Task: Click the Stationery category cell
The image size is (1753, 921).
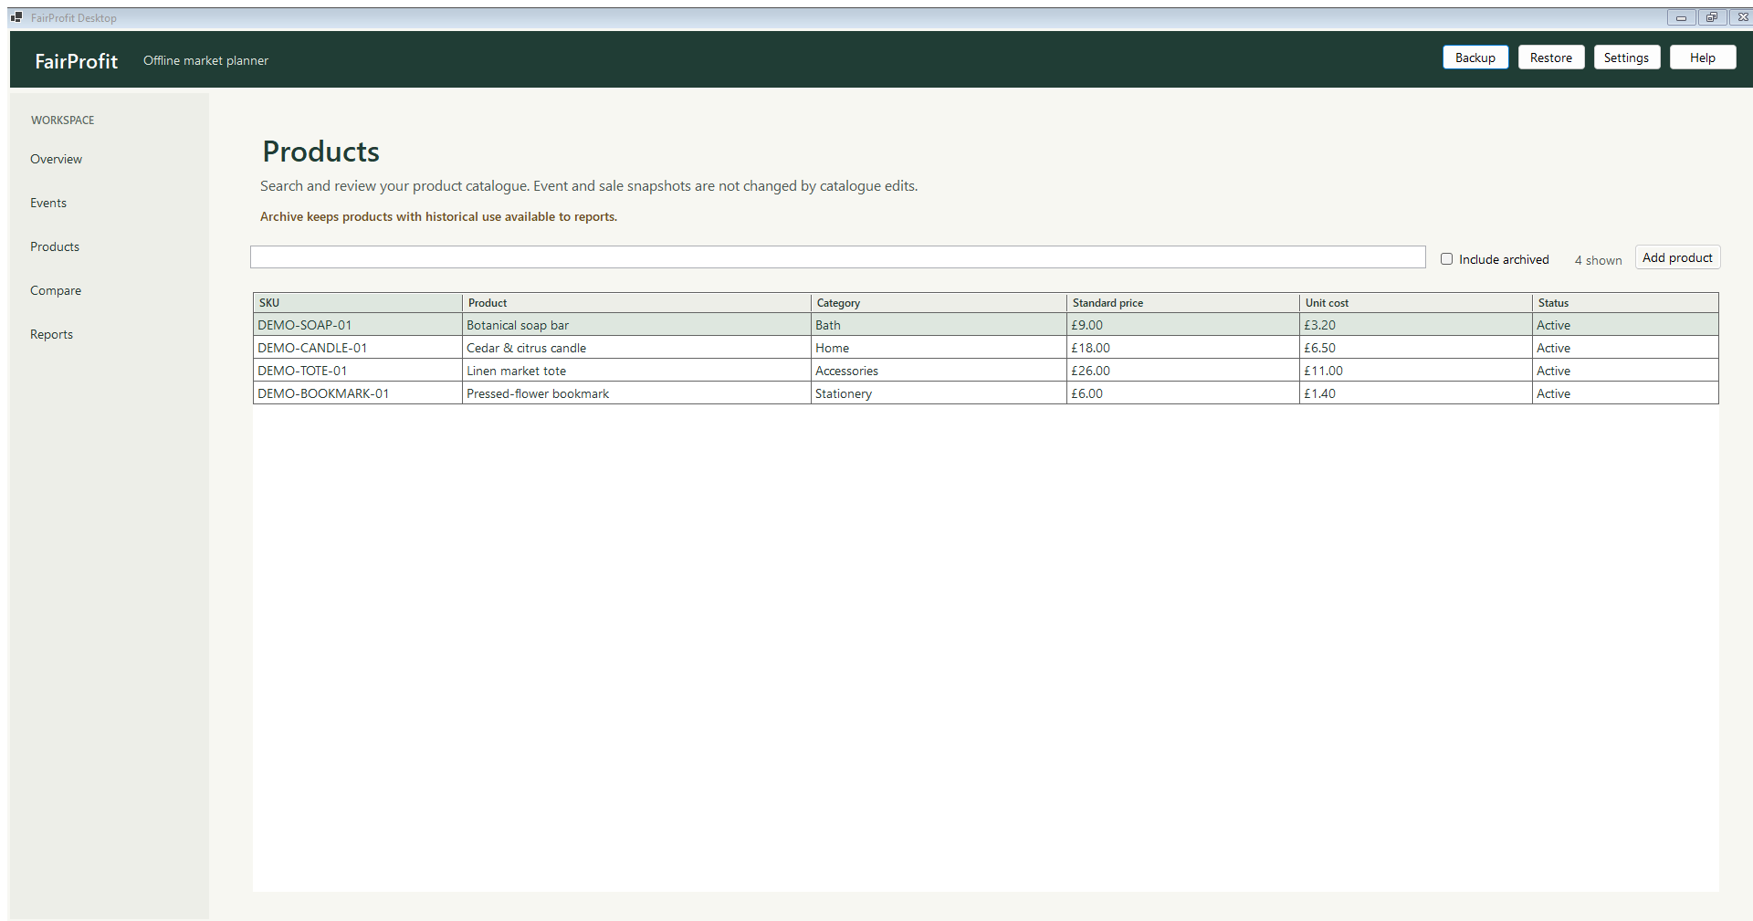Action: (939, 393)
